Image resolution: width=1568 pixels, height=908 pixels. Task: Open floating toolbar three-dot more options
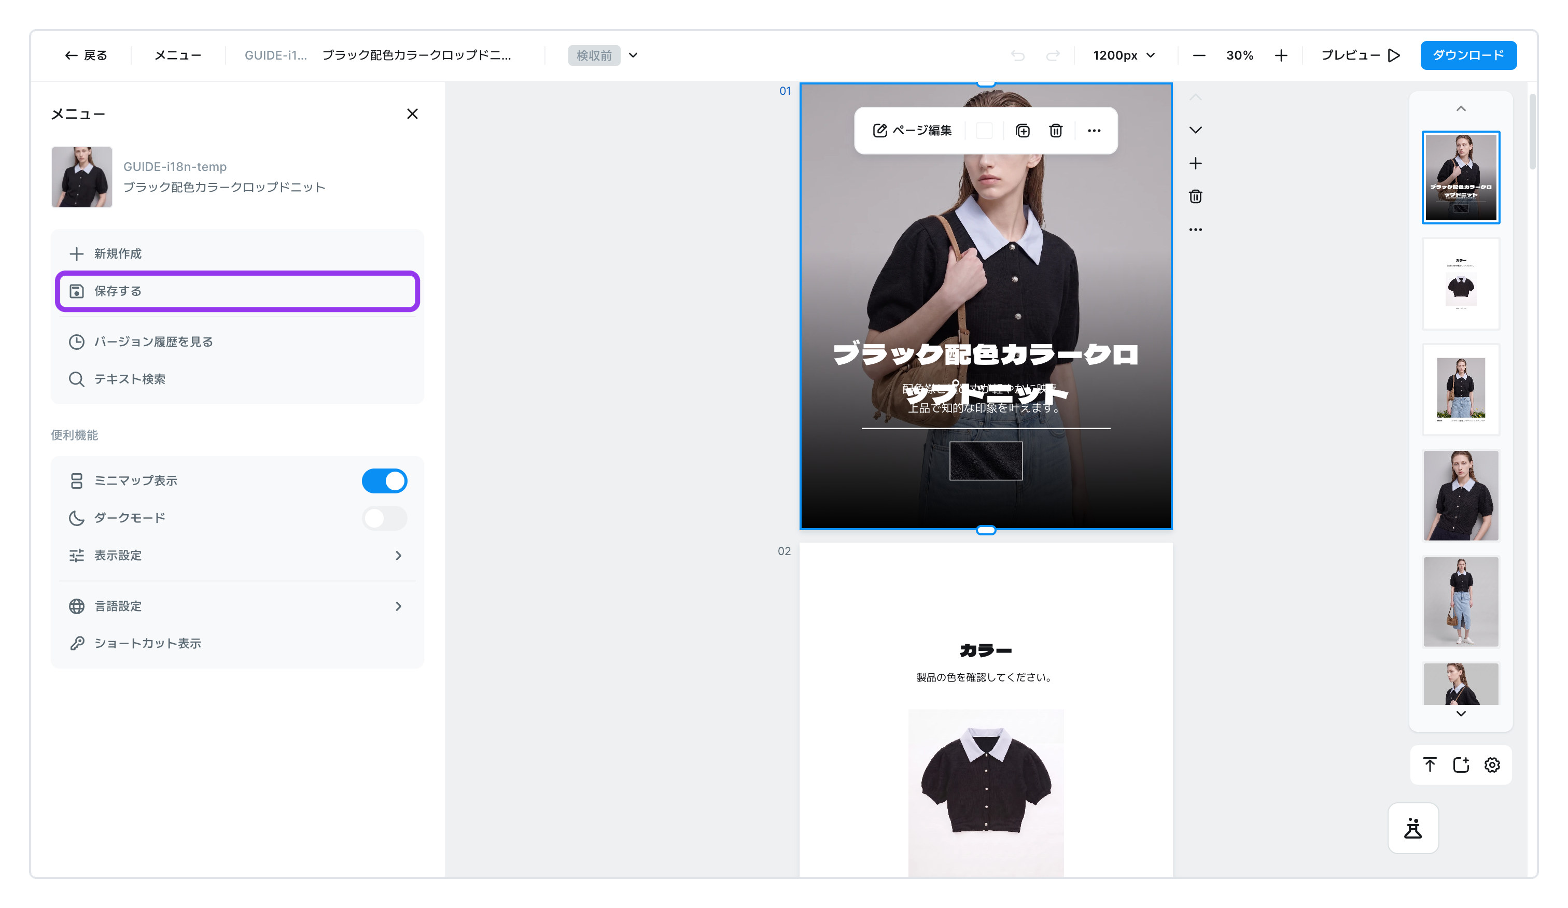click(x=1094, y=131)
